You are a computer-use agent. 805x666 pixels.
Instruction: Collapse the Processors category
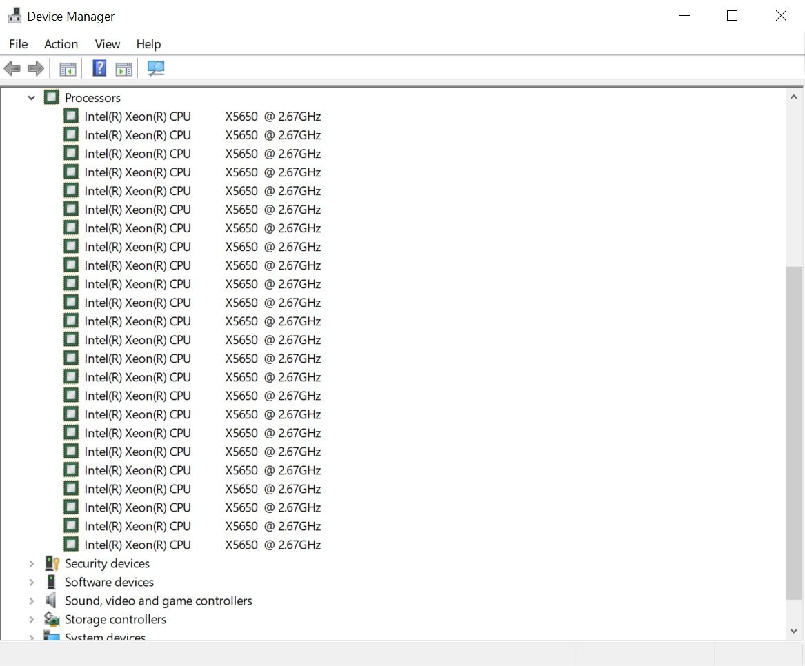(x=31, y=97)
